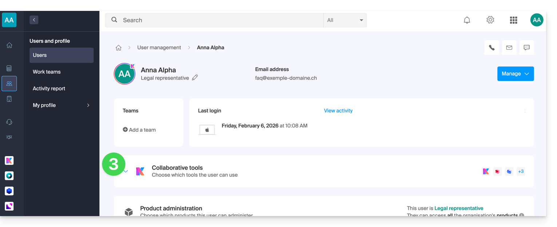Open the apps grid launcher
557x227 pixels.
pos(513,20)
